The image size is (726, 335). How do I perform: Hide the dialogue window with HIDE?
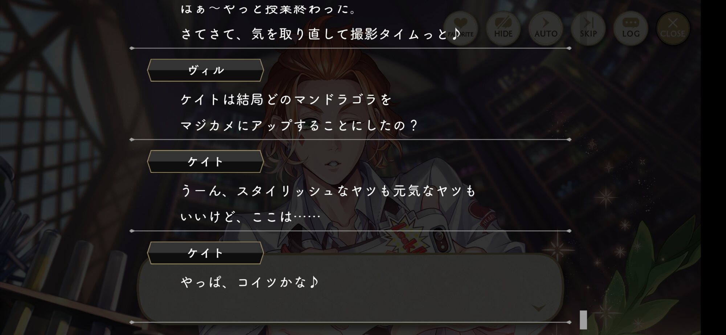(503, 28)
